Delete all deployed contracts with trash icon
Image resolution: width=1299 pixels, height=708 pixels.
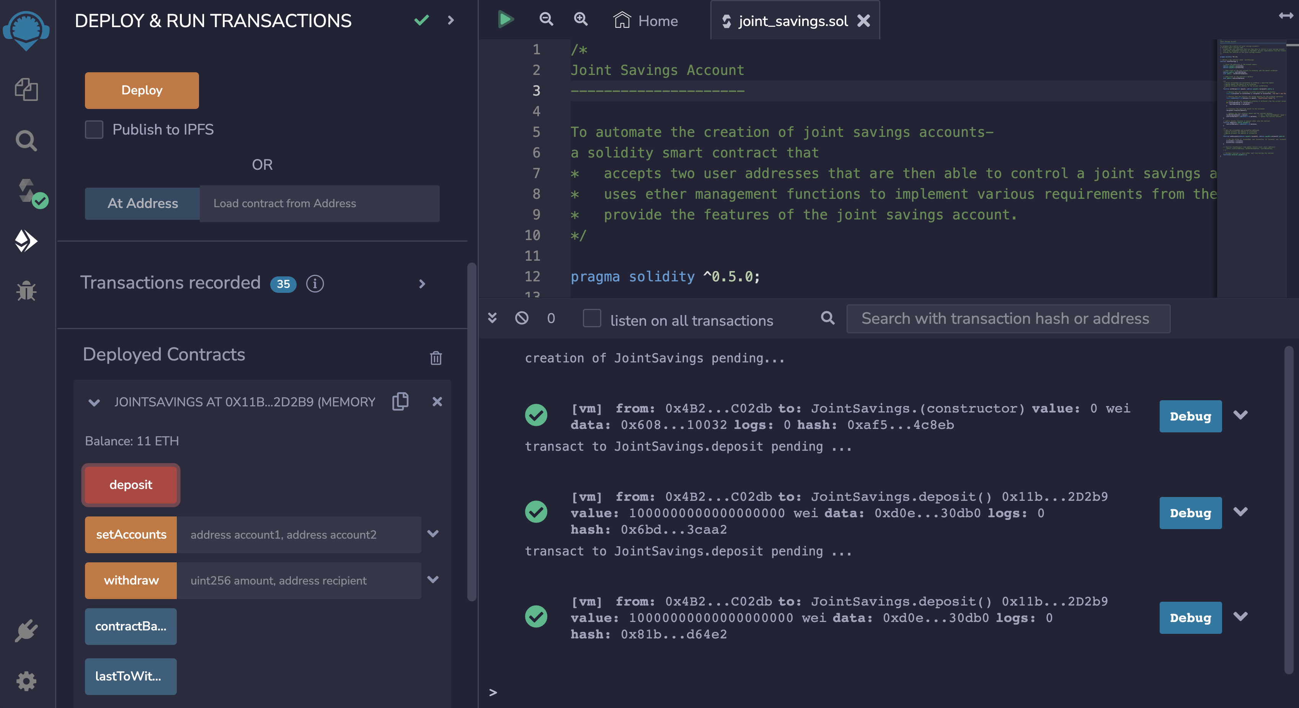click(436, 357)
